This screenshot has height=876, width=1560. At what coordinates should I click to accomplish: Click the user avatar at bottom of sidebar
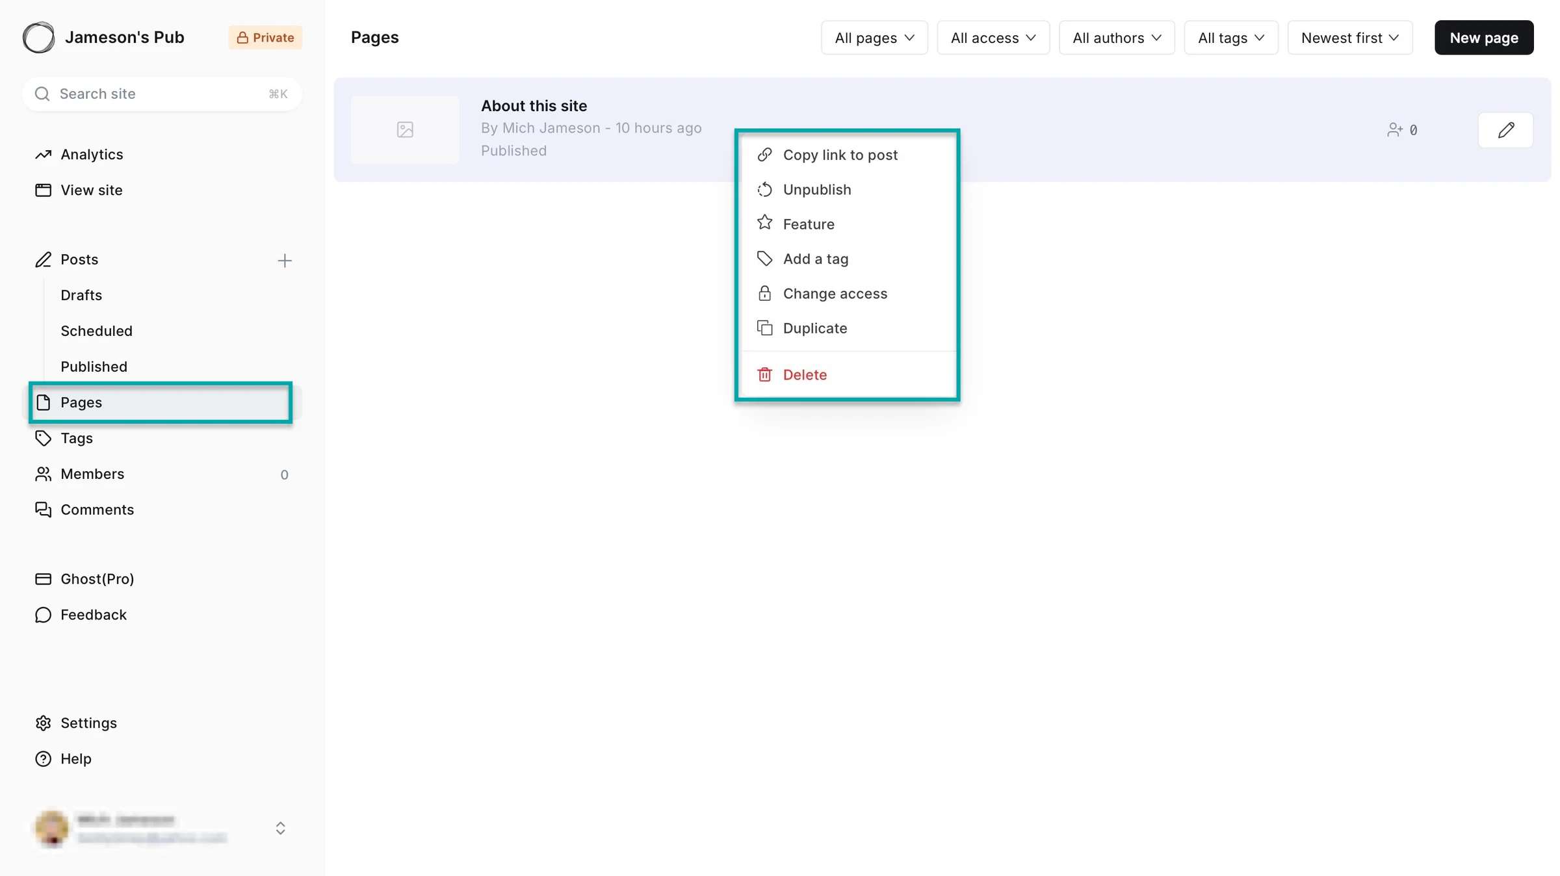coord(51,829)
